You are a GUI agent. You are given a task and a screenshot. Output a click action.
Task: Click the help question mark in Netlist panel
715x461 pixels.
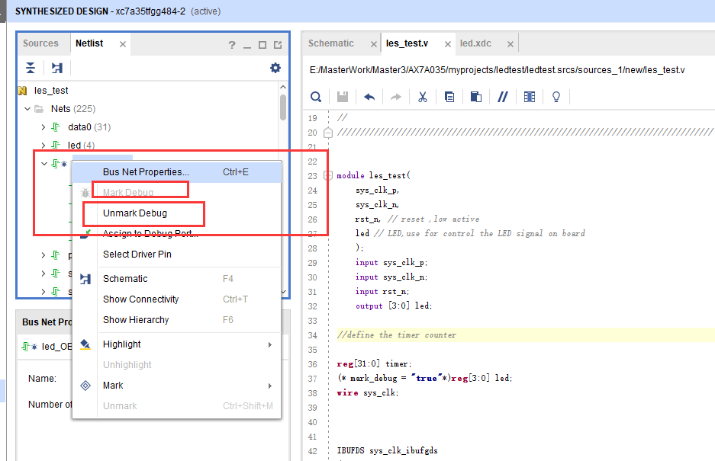[x=231, y=43]
